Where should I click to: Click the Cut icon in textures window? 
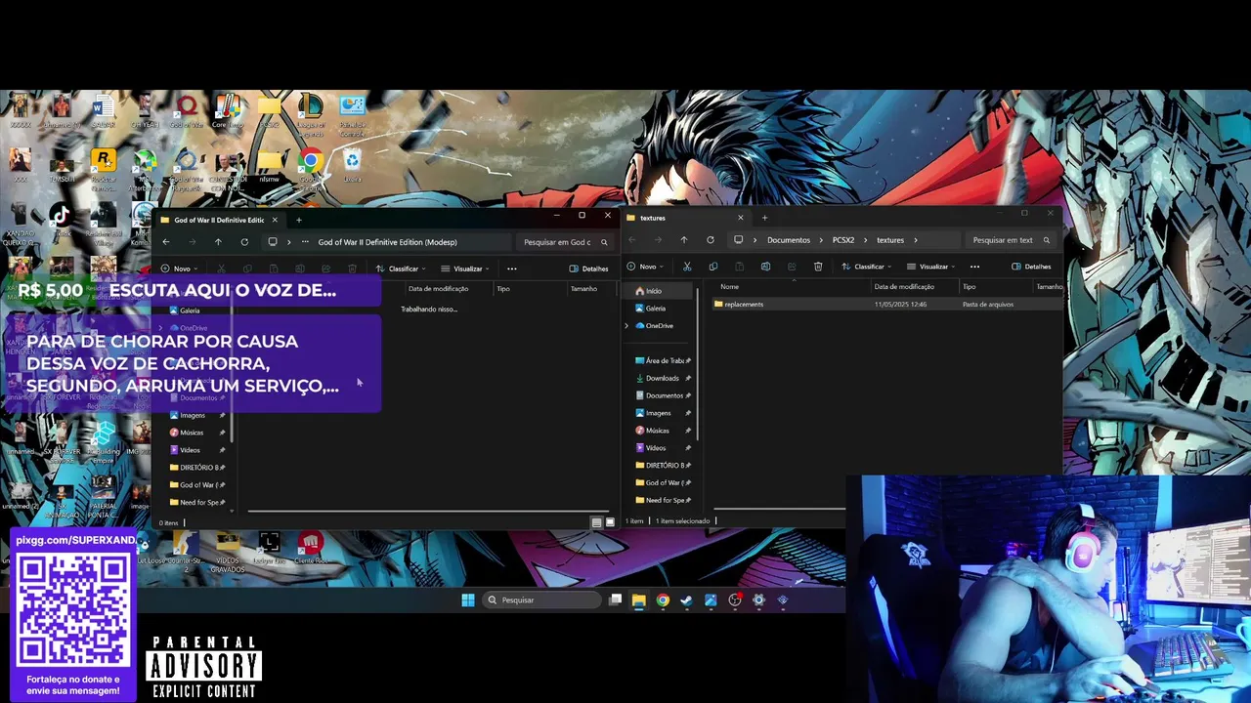687,267
